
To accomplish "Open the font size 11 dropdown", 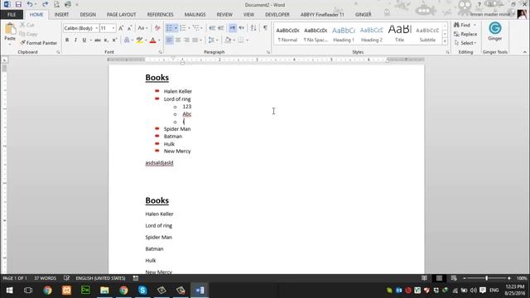I will click(113, 28).
